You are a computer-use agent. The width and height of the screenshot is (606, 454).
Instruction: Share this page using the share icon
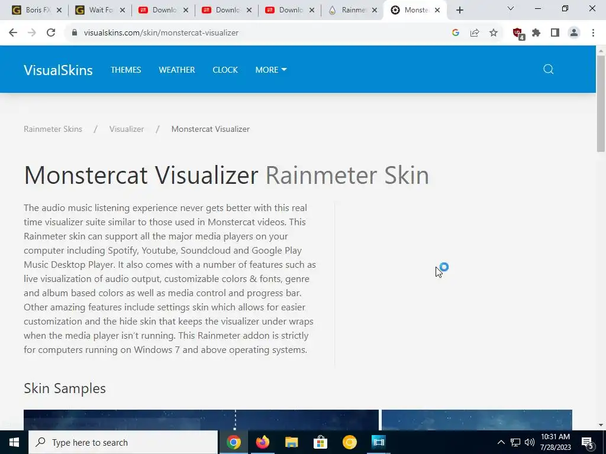pos(475,33)
